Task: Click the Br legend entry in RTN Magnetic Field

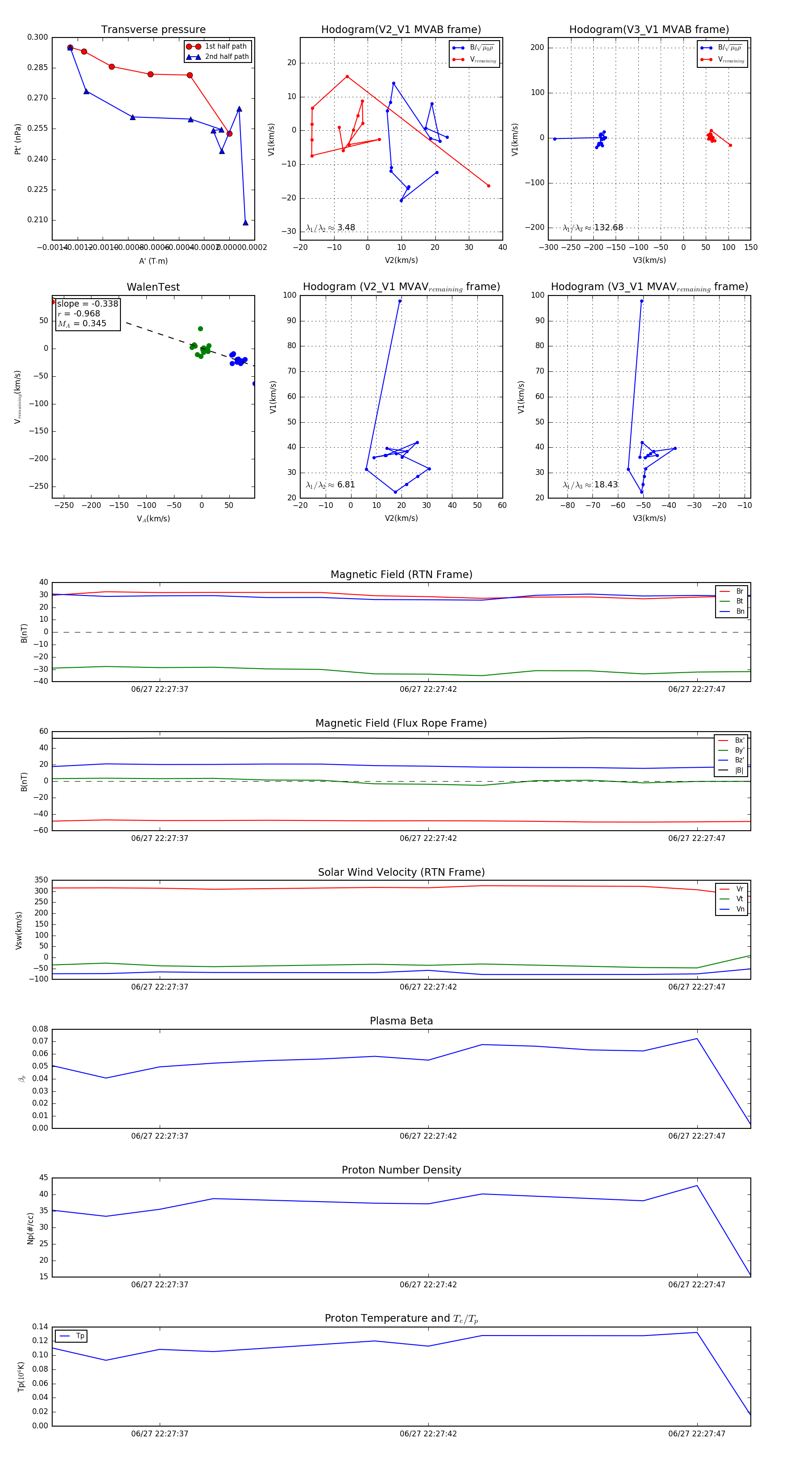Action: point(732,591)
